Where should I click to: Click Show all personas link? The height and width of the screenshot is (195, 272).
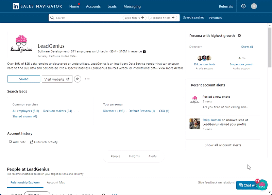[247, 47]
